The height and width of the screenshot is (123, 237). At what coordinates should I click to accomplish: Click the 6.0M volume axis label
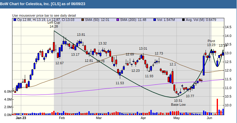(x=8, y=92)
